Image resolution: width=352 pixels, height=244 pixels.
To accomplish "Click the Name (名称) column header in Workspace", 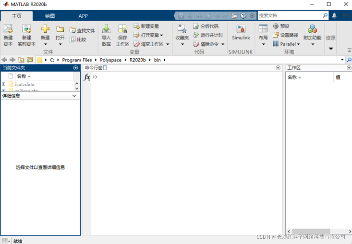I will [310, 77].
